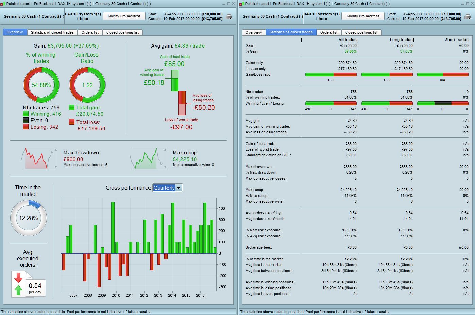Click the dropdown arrow next to Quarterly
The height and width of the screenshot is (315, 475).
tap(179, 188)
